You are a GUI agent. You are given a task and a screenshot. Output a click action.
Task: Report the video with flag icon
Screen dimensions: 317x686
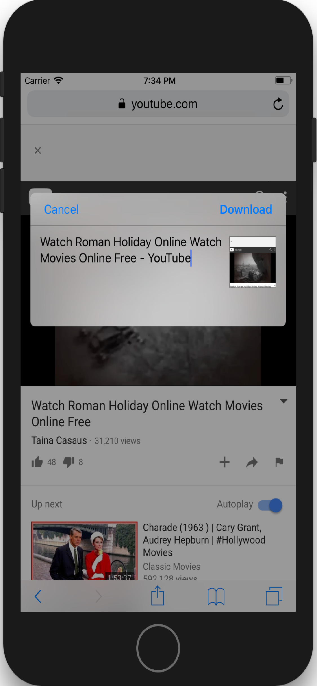[279, 462]
